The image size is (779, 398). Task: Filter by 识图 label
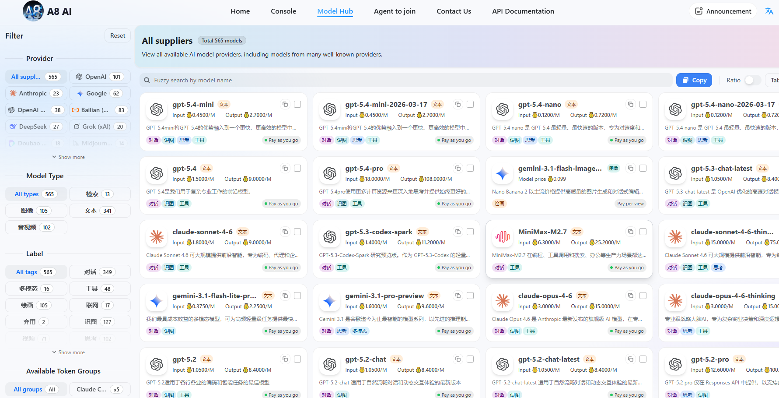pos(100,322)
